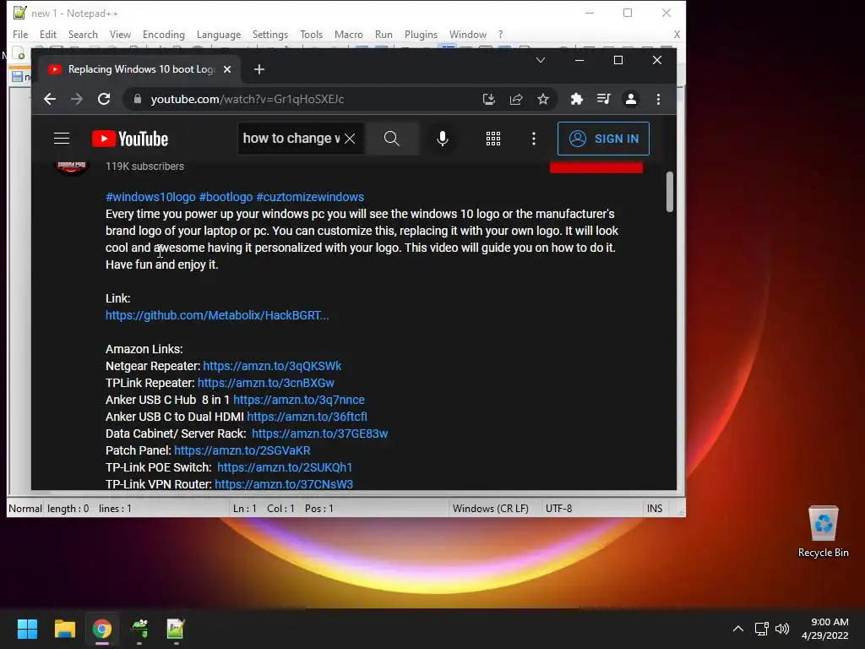This screenshot has width=865, height=649.
Task: Open TP-Link POE Switch link
Action: click(285, 467)
